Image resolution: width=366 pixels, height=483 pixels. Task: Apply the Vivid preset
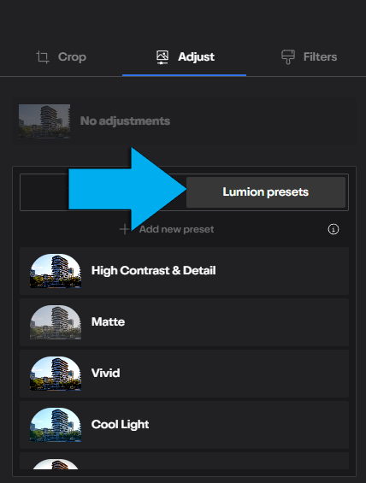click(x=184, y=374)
